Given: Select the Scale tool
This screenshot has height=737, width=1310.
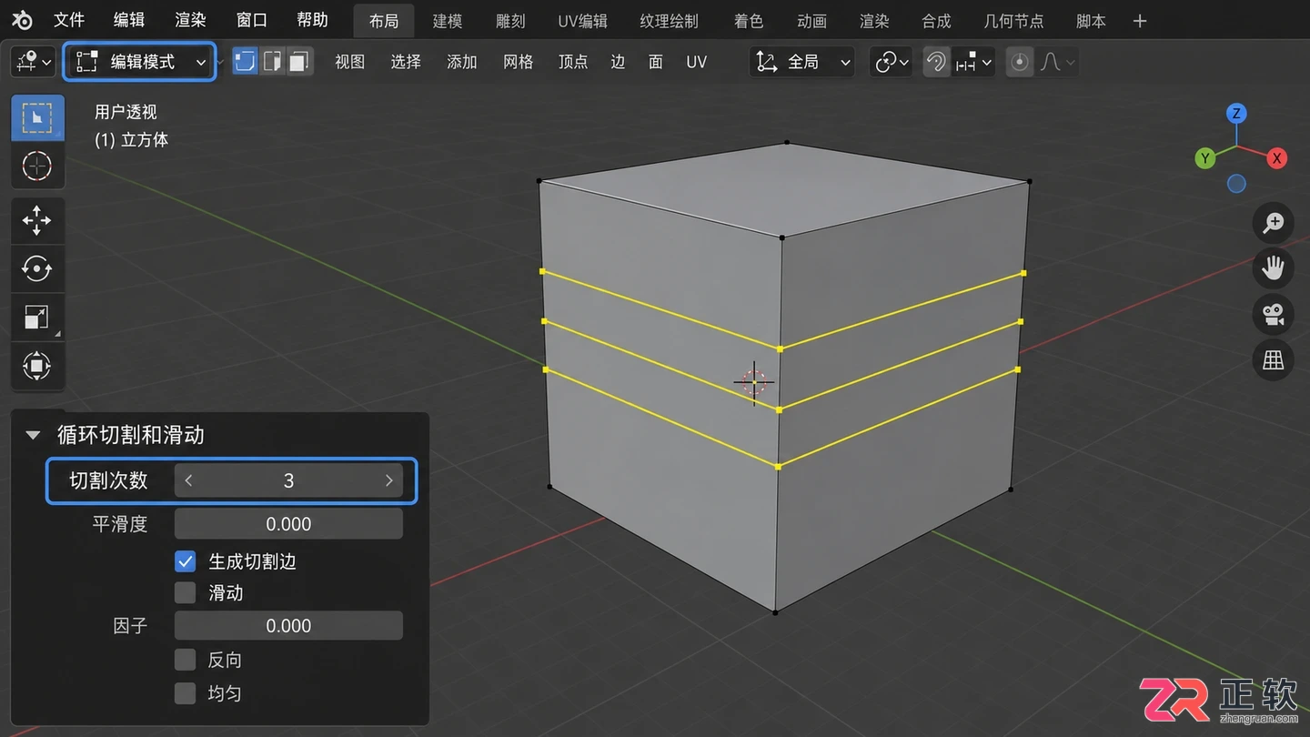Looking at the screenshot, I should click(37, 317).
